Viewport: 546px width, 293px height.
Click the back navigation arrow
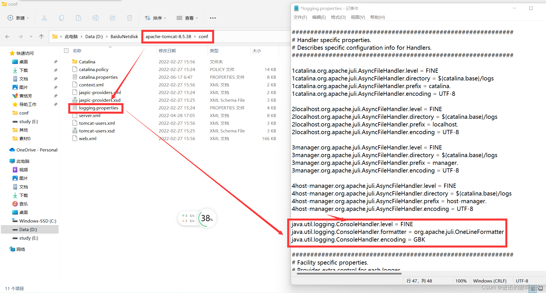click(7, 36)
